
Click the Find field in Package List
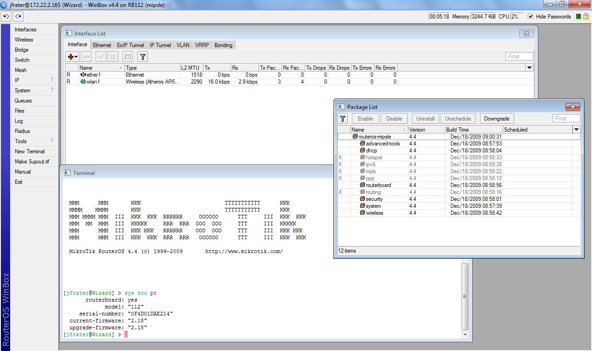(x=566, y=119)
